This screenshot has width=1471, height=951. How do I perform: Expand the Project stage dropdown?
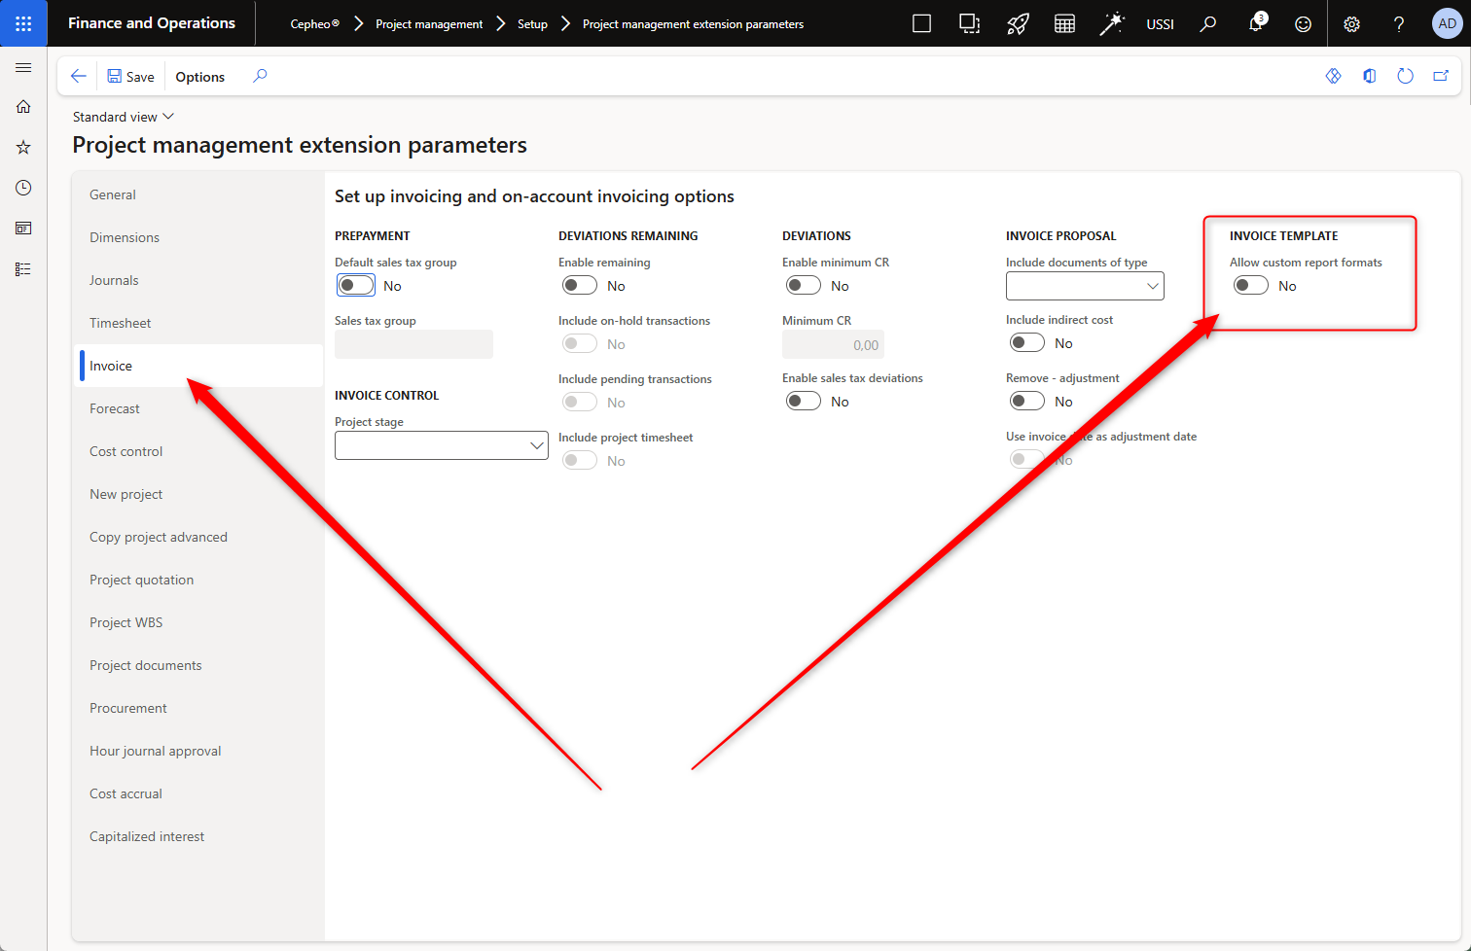441,445
